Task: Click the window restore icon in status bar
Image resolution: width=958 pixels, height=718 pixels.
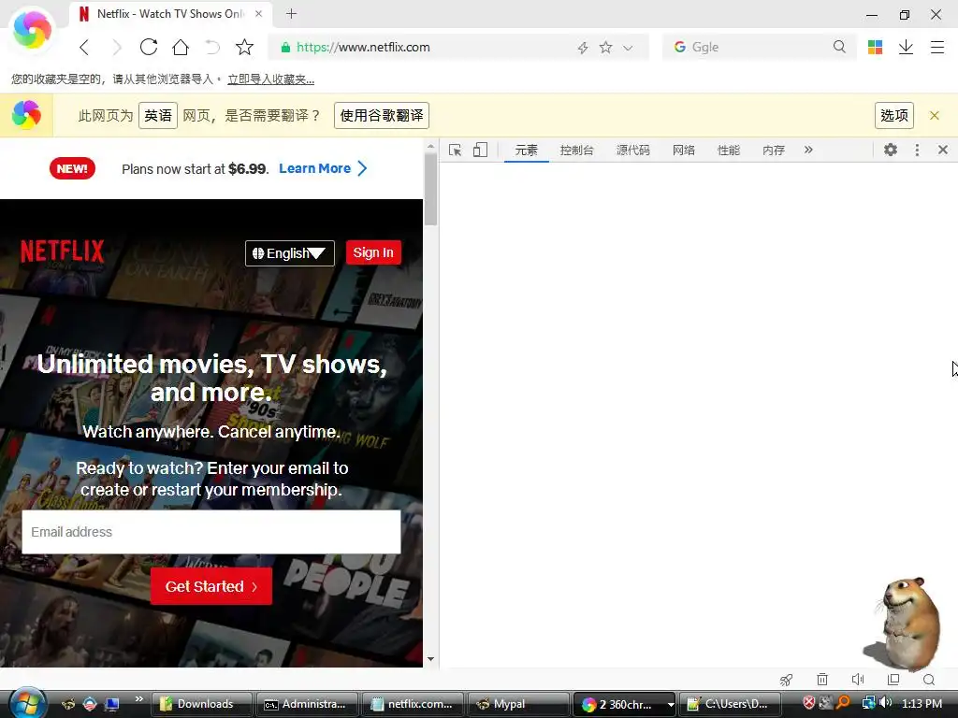Action: (x=893, y=680)
